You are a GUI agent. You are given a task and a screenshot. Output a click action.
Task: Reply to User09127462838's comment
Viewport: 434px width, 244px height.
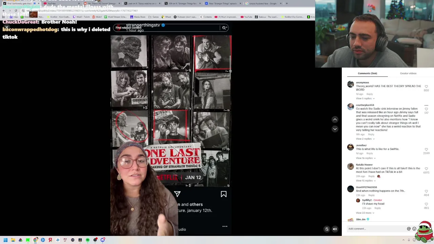[371, 195]
